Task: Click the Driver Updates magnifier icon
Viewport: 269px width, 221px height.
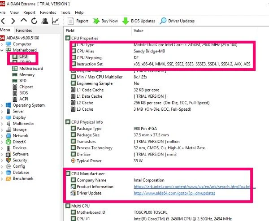Action: 163,21
